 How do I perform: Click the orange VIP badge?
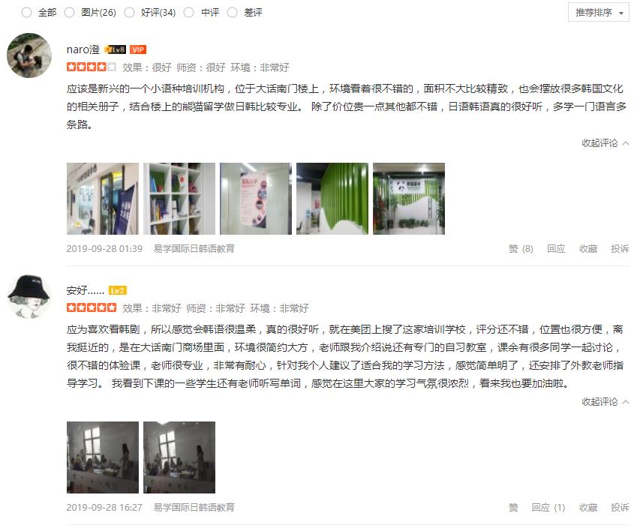138,49
